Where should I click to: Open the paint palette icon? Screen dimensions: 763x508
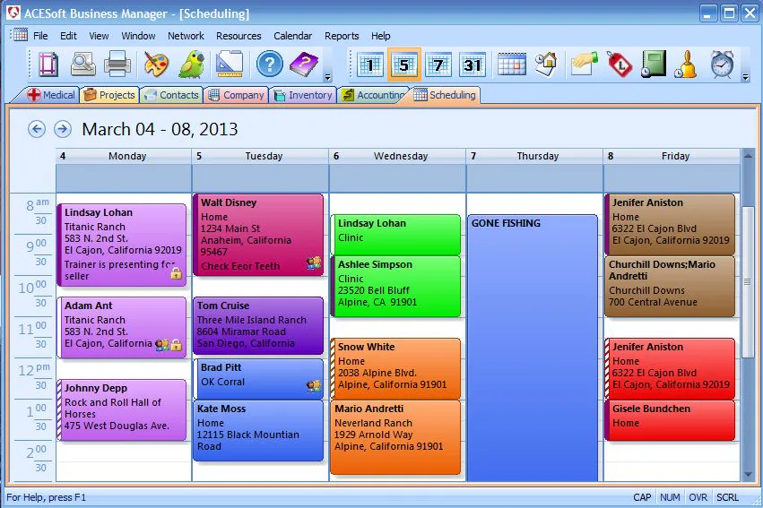156,65
